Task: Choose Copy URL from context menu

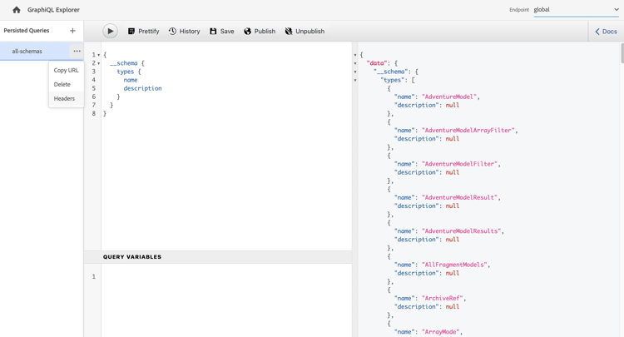Action: coord(66,71)
